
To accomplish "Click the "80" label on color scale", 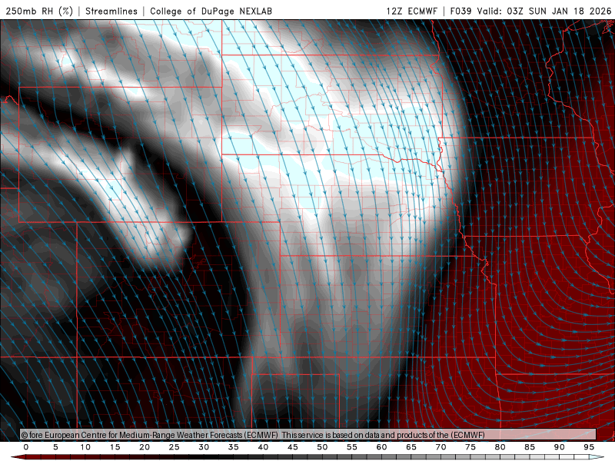I will pos(500,447).
